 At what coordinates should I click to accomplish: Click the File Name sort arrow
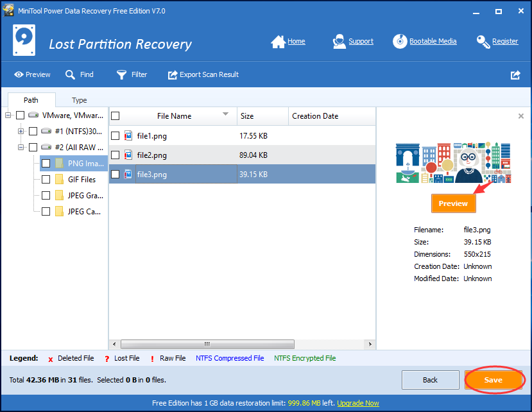(225, 114)
